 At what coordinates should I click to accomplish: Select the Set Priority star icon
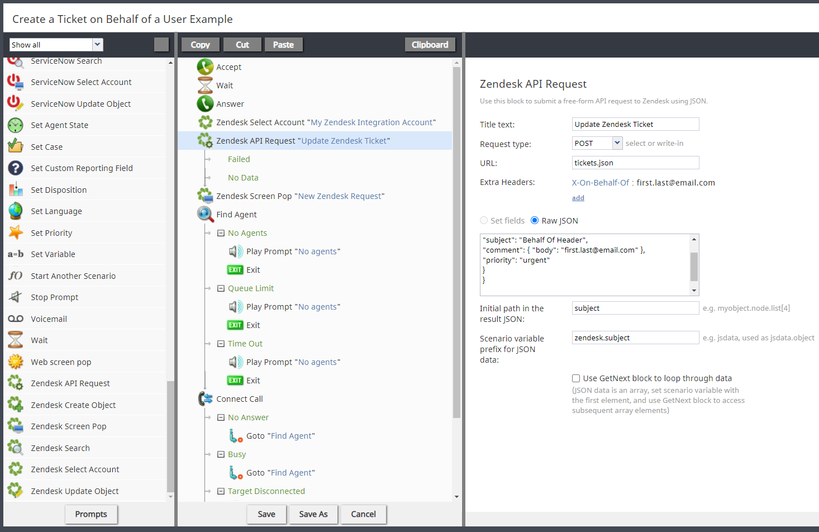click(15, 232)
